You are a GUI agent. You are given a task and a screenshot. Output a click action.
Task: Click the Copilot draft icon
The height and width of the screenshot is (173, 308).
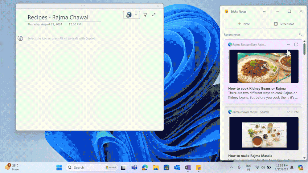20,38
